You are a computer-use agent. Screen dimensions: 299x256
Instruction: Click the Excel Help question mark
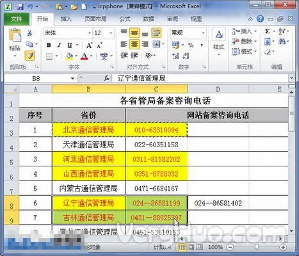[260, 19]
